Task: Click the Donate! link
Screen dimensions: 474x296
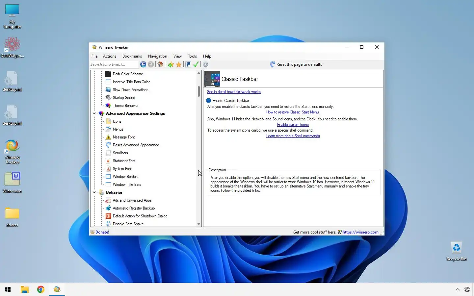Action: (102, 232)
